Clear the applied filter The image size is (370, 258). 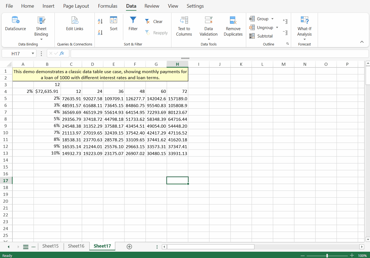(x=154, y=21)
